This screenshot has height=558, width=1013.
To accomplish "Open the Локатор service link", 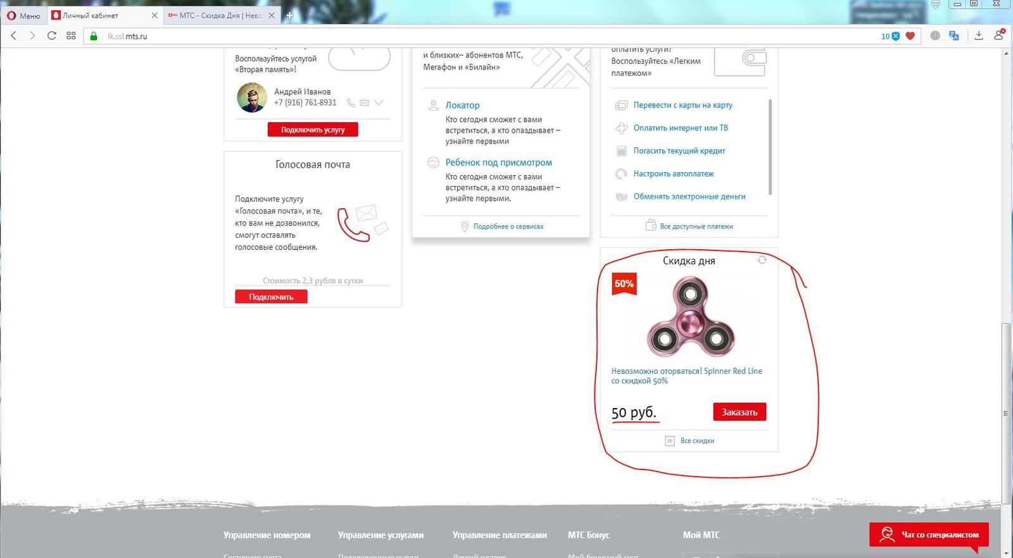I will point(462,105).
